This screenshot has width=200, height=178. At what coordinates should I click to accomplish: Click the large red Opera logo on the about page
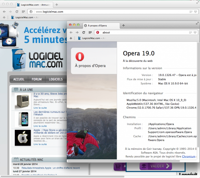tap(80, 57)
